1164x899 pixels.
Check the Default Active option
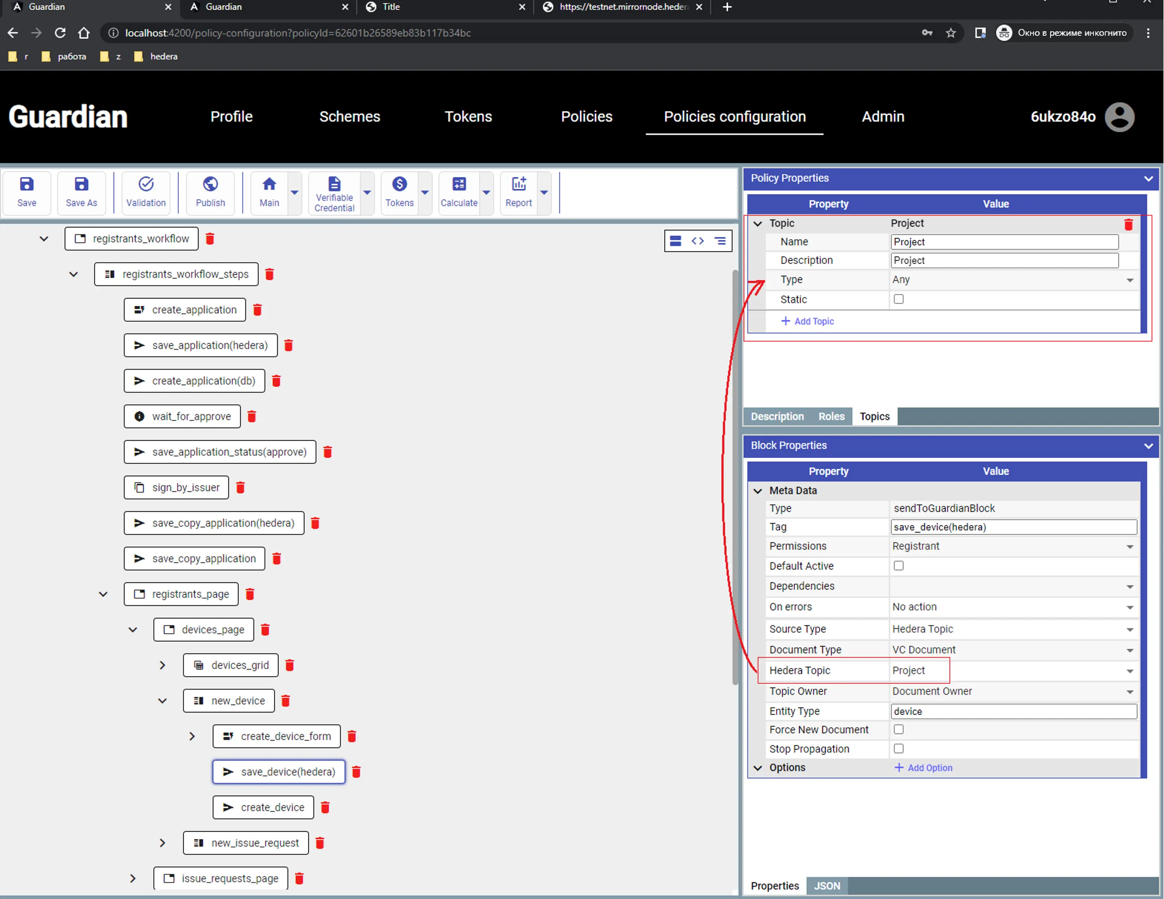899,566
